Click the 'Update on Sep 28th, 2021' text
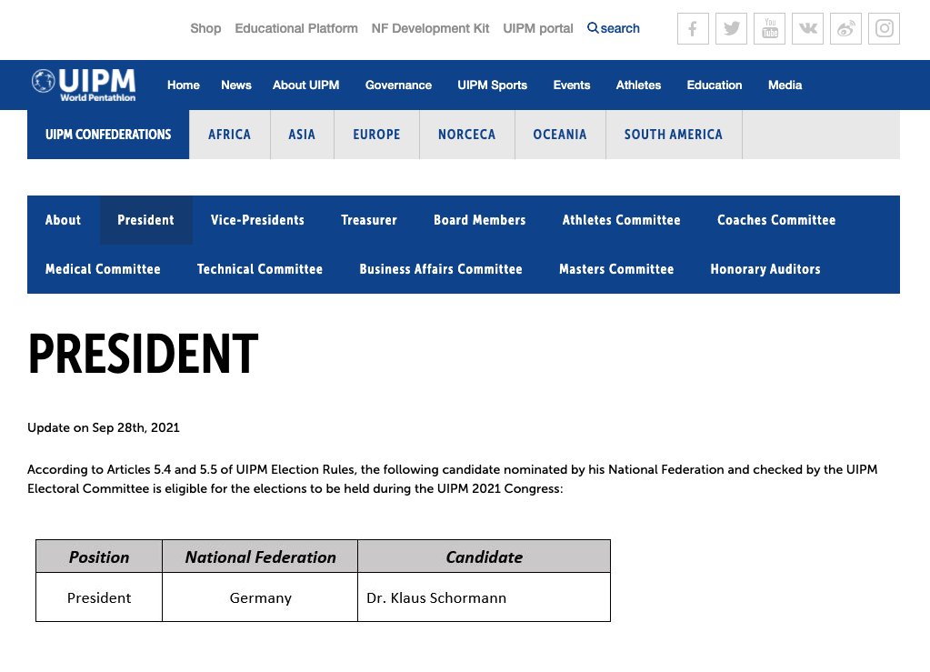 click(x=104, y=427)
